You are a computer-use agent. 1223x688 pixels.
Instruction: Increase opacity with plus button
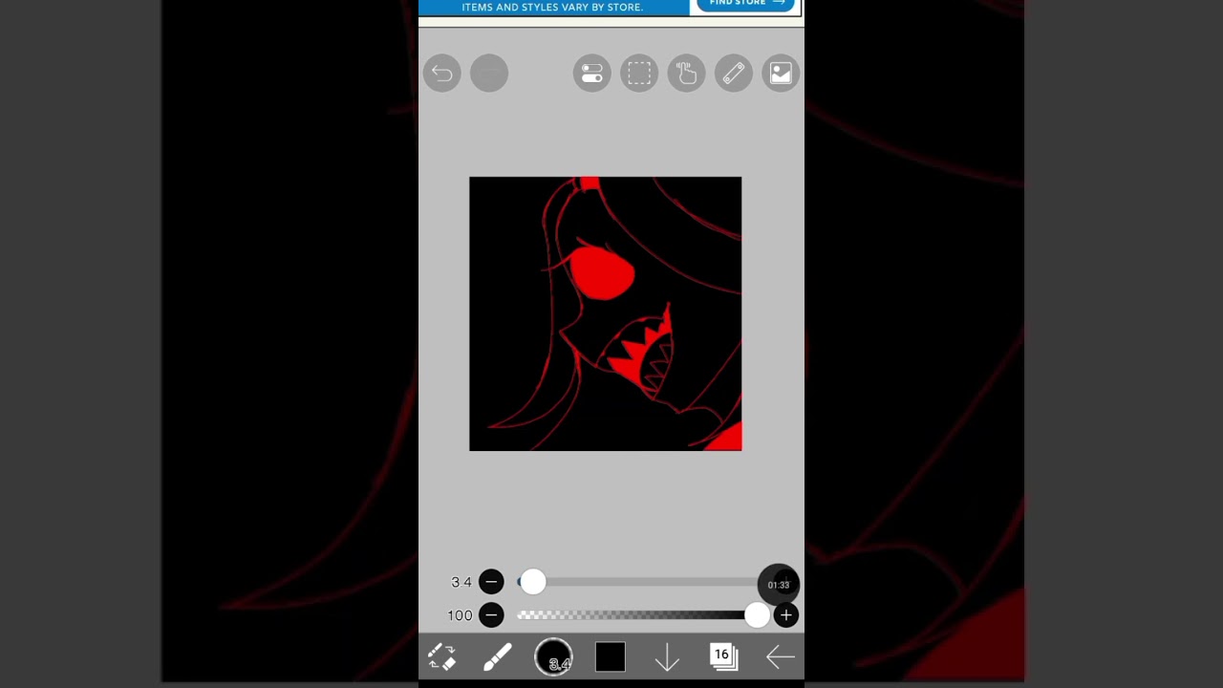click(786, 615)
